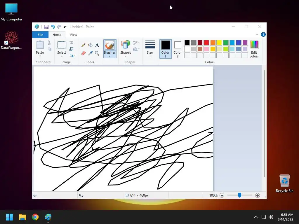The height and width of the screenshot is (224, 299).
Task: Zoom in with the plus button
Action: pyautogui.click(x=258, y=195)
